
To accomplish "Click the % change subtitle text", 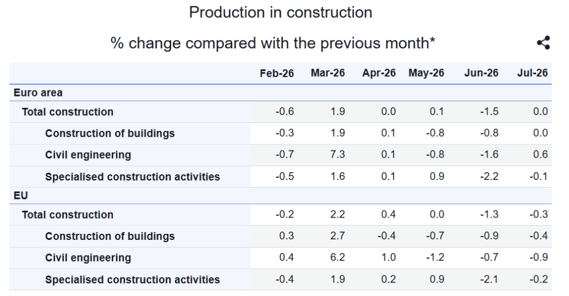I will pos(273,43).
